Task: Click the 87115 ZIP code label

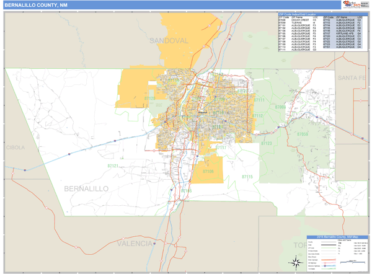Action: click(247, 177)
